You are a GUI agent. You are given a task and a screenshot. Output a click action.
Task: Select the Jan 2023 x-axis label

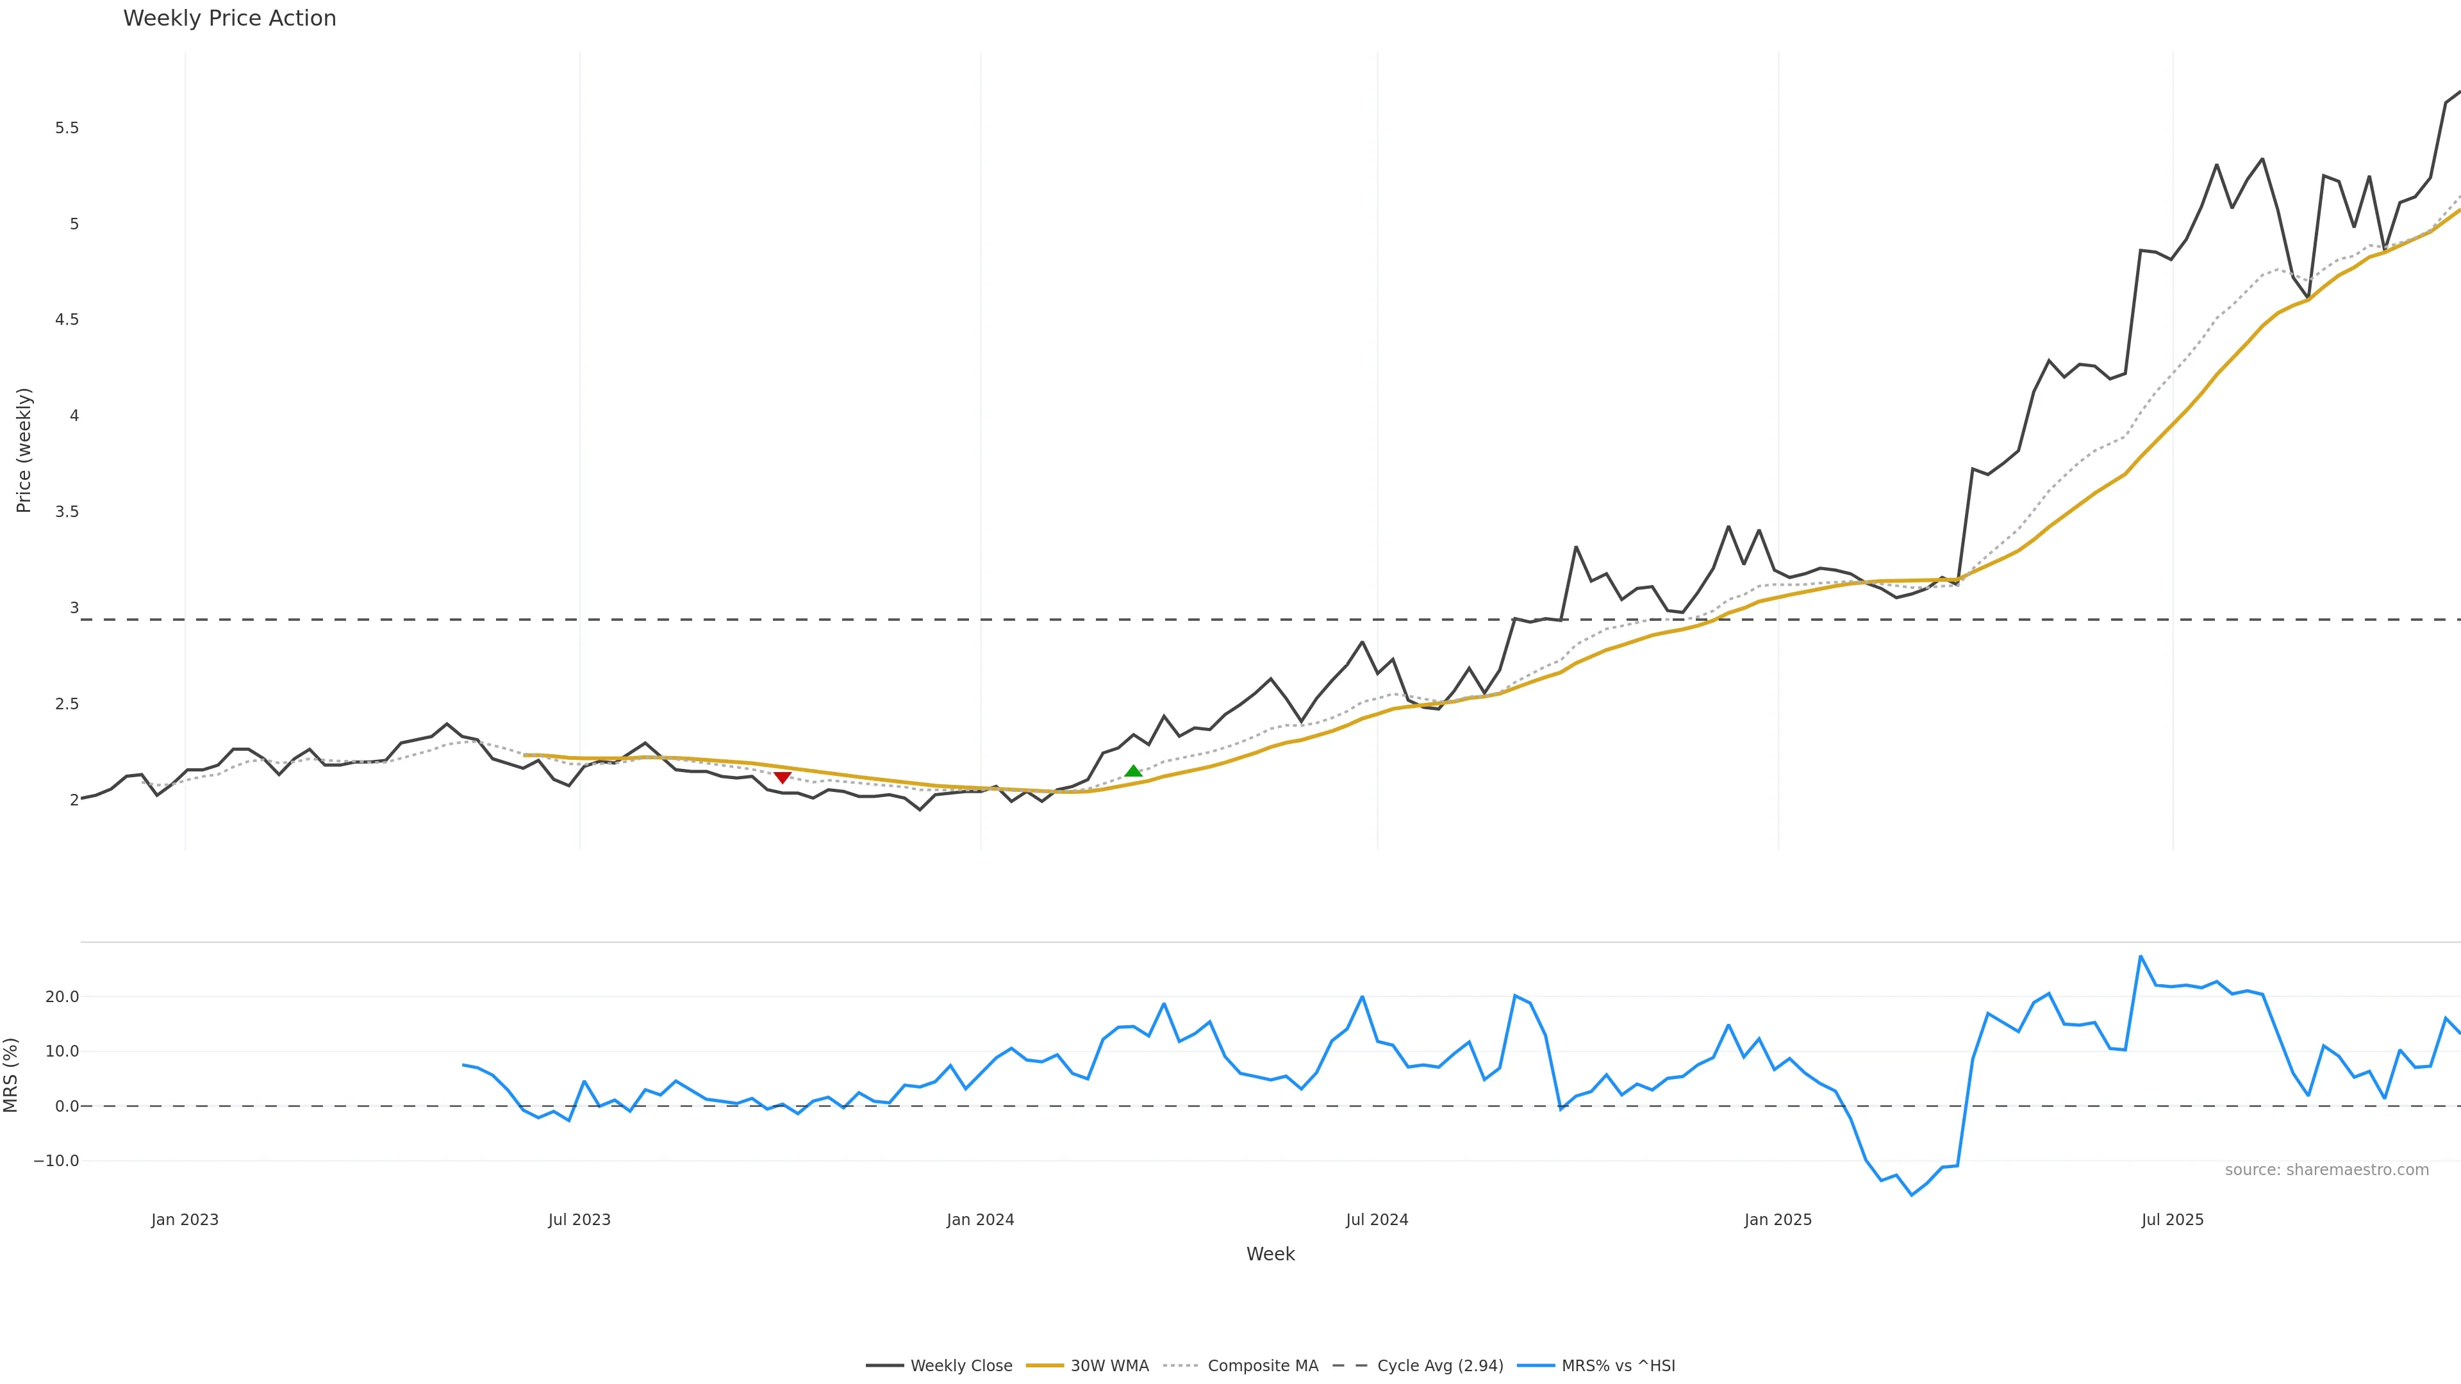point(185,1220)
